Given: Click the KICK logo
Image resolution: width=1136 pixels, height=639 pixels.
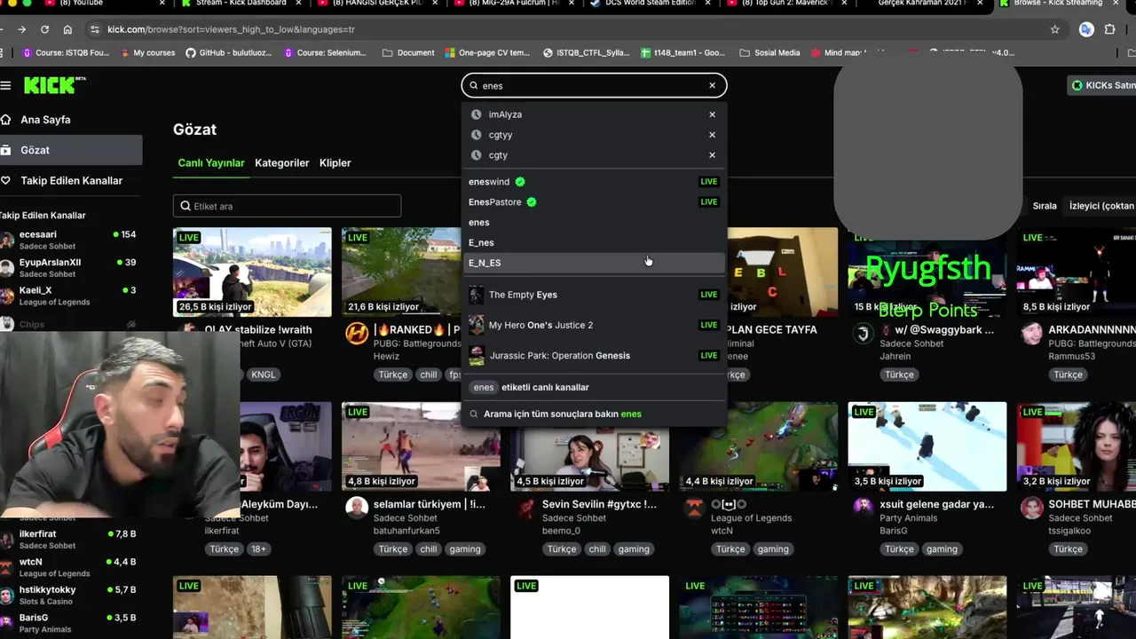Looking at the screenshot, I should 54,85.
